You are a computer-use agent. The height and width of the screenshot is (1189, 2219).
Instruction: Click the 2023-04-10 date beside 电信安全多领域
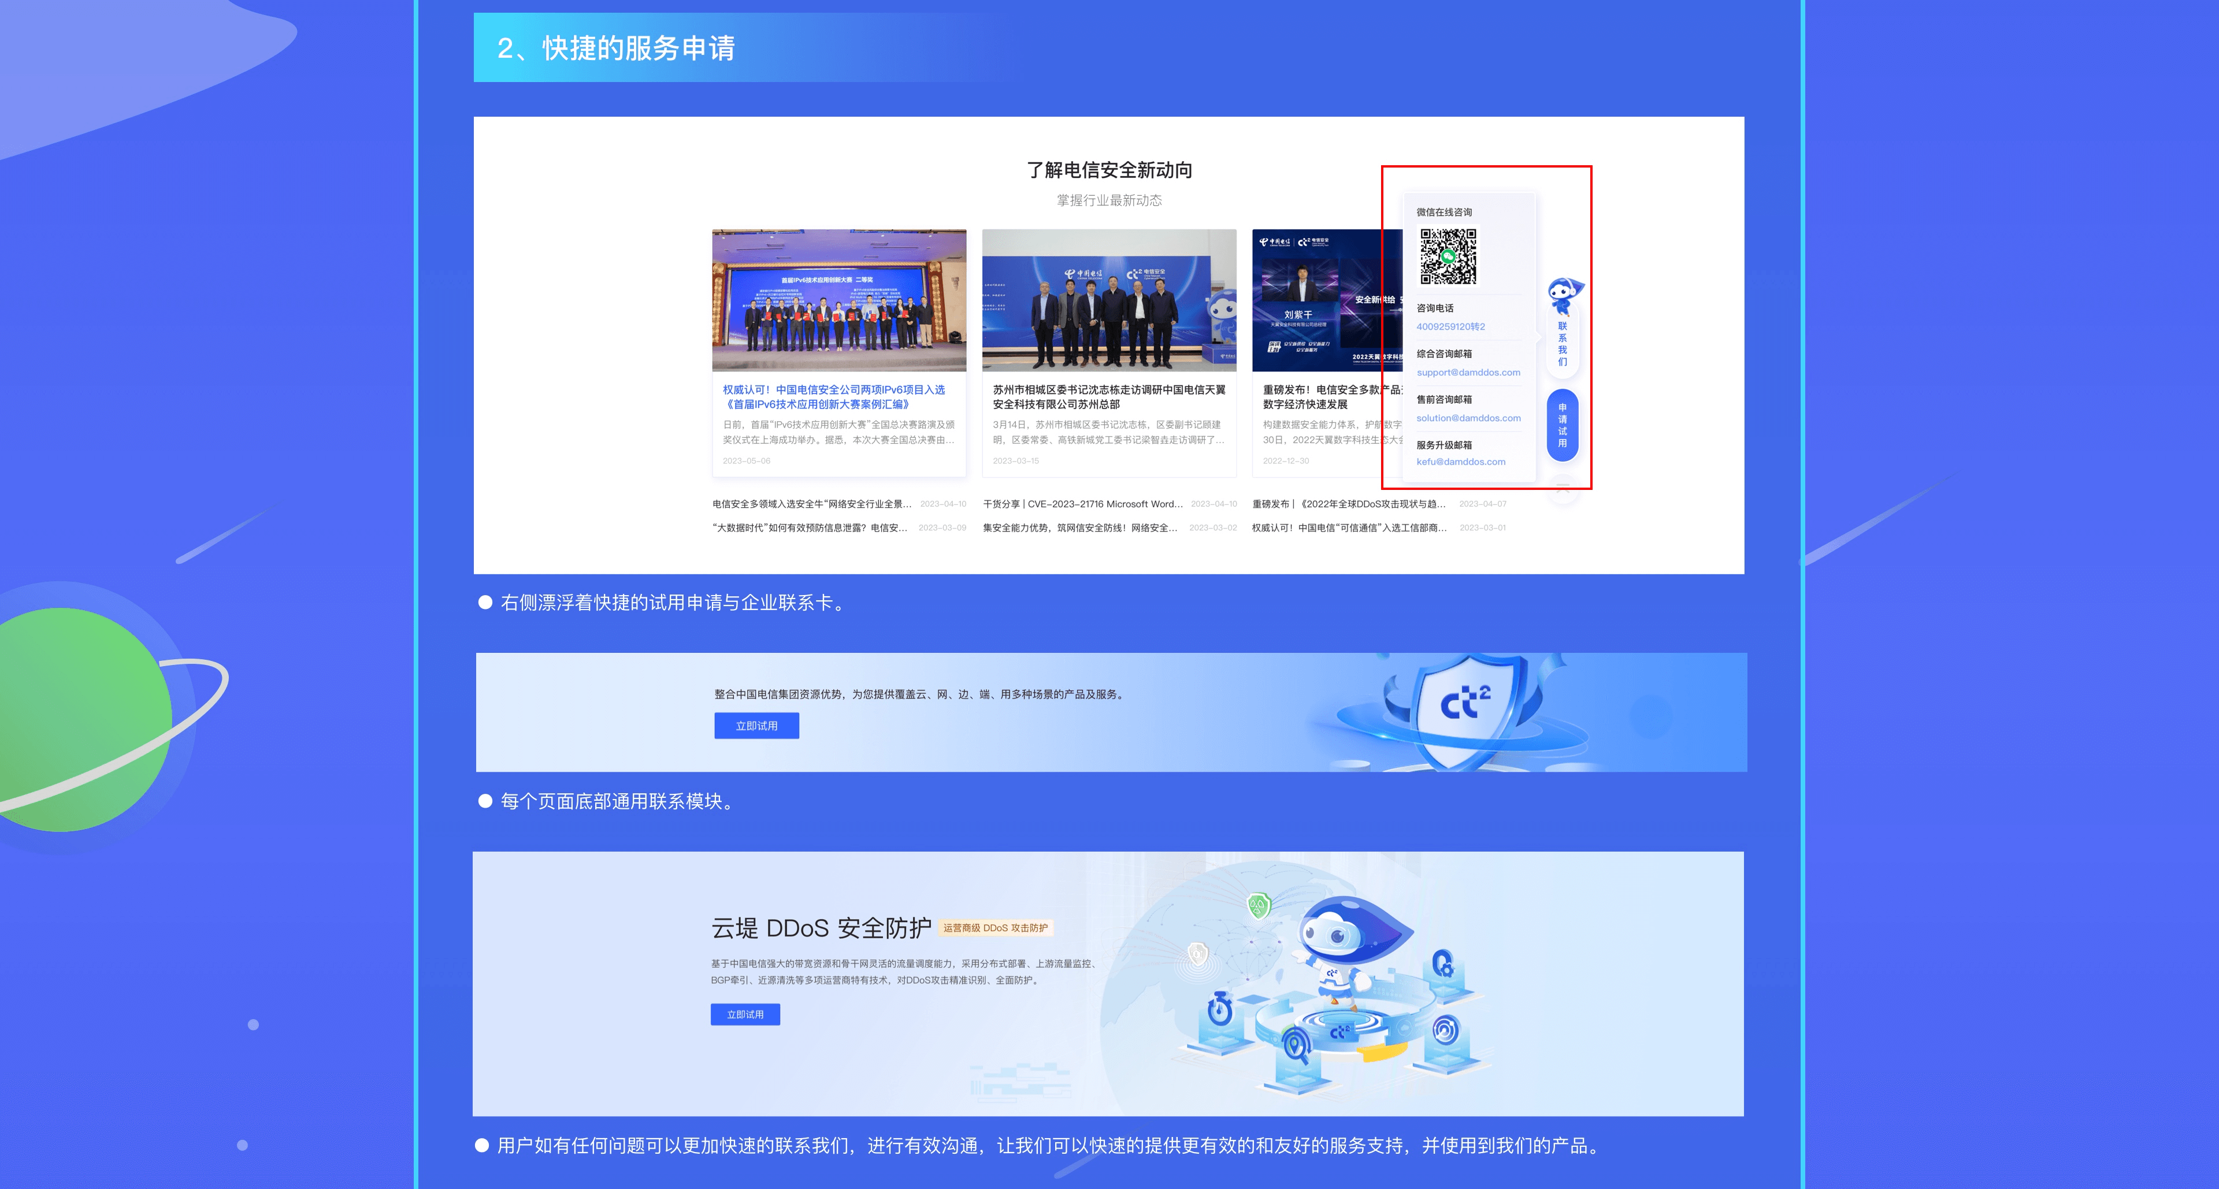point(943,504)
